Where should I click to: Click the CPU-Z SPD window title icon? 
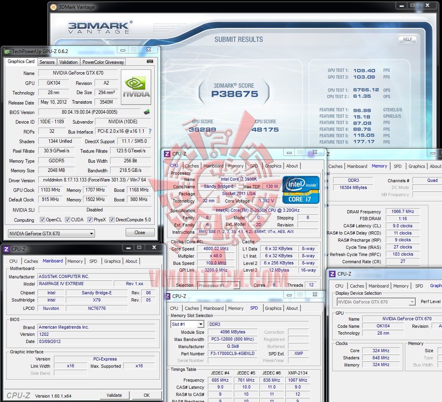point(168,296)
